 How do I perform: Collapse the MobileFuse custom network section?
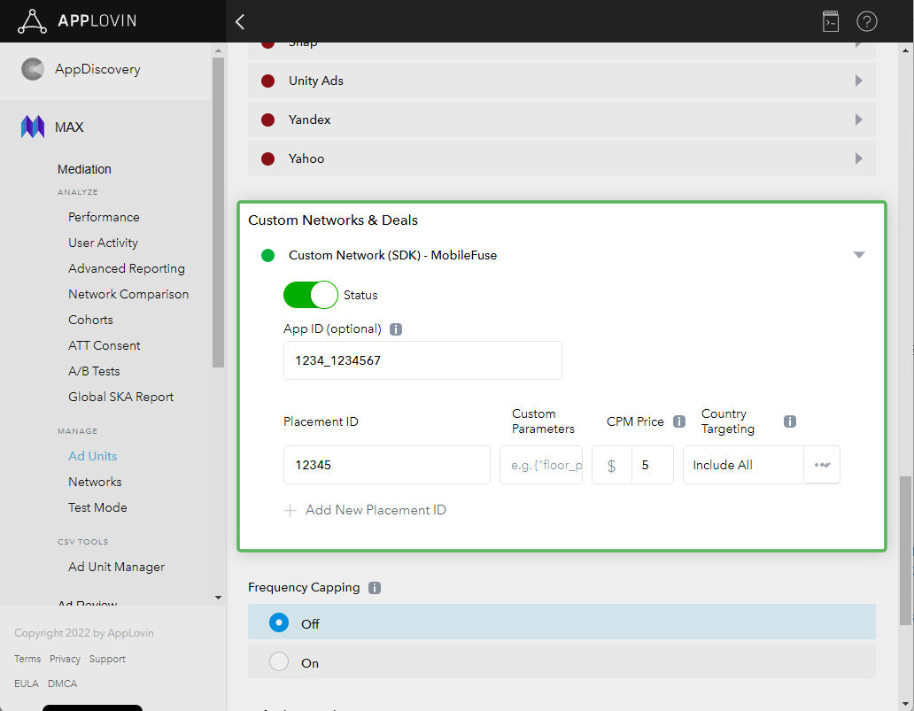coord(858,255)
